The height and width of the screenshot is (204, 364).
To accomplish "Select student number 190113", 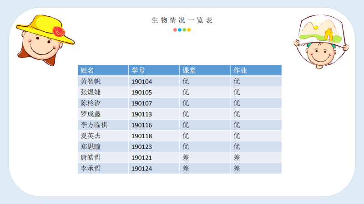I will pyautogui.click(x=142, y=114).
